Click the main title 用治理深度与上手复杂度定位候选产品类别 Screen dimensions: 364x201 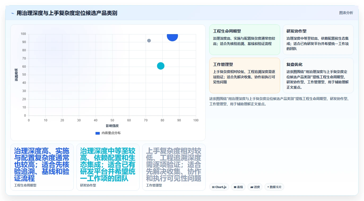point(67,13)
